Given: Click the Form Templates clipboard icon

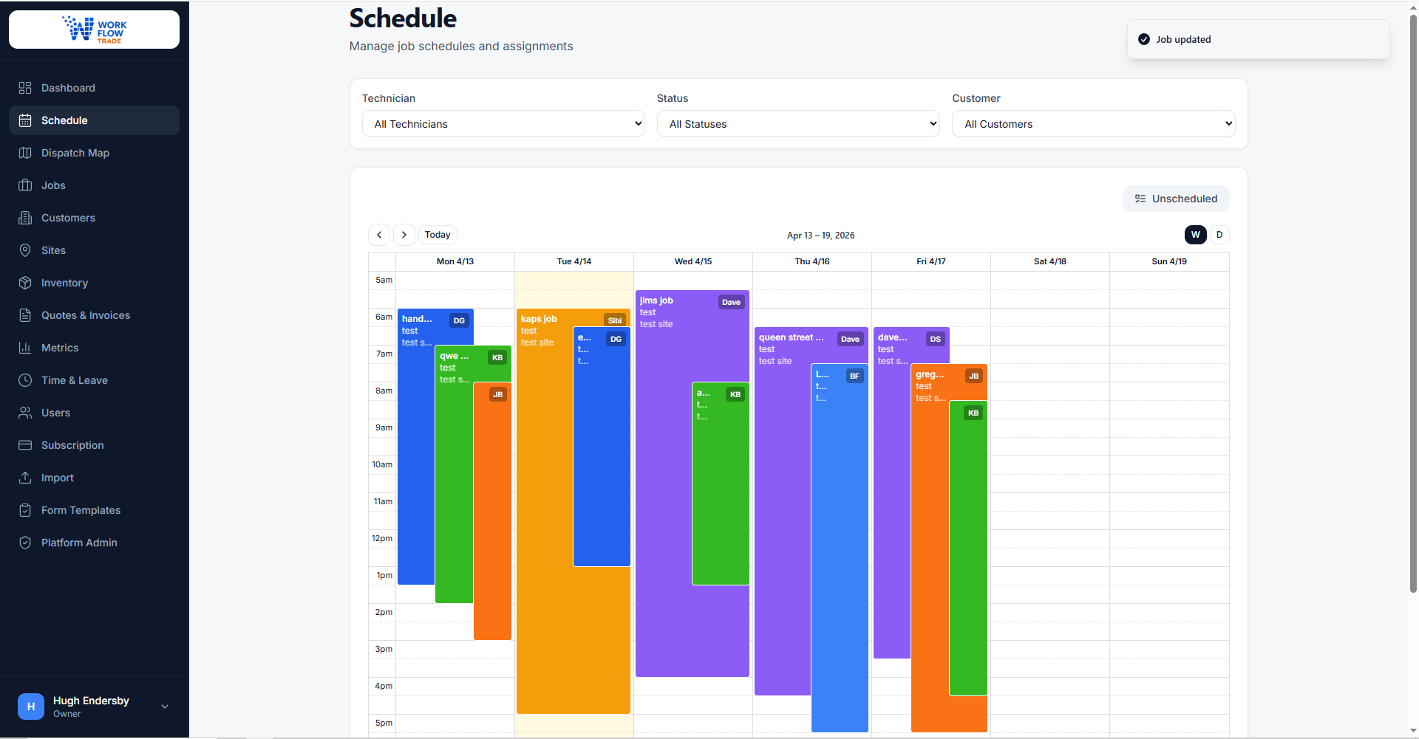Looking at the screenshot, I should point(25,510).
